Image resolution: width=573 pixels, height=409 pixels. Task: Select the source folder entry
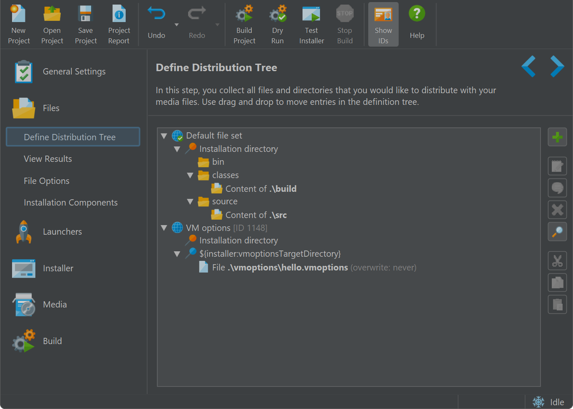[218, 201]
